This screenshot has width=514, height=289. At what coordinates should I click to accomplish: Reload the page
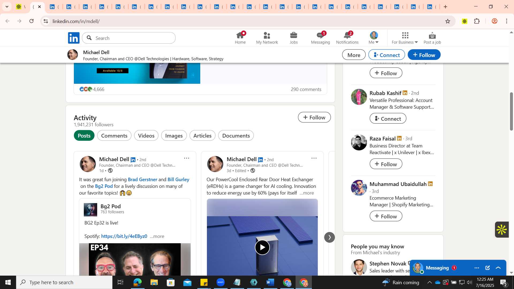click(x=32, y=21)
